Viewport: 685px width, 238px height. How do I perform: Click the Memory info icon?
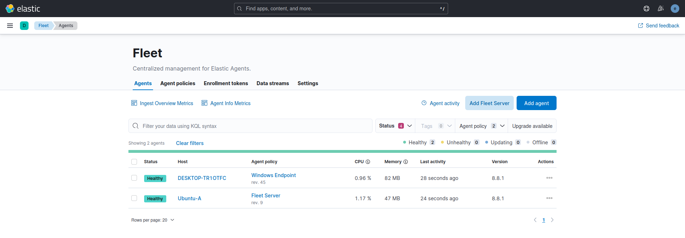pos(406,162)
